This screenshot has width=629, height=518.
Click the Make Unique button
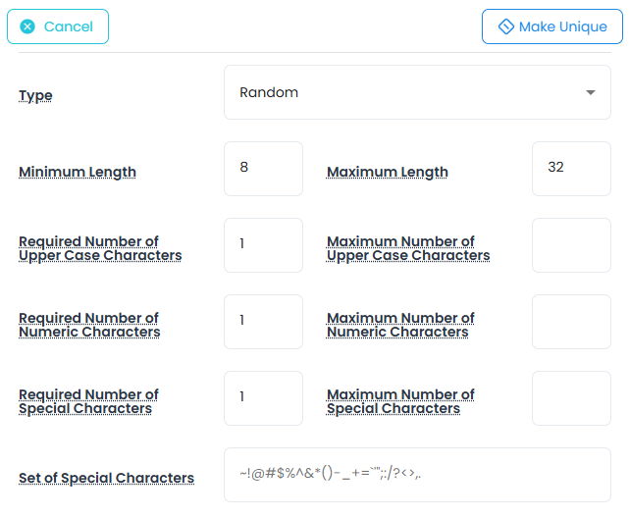551,26
